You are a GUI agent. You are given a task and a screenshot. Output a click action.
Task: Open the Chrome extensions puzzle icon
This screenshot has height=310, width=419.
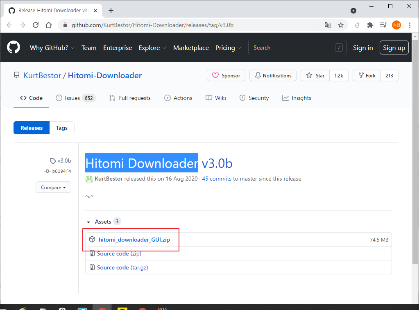370,25
